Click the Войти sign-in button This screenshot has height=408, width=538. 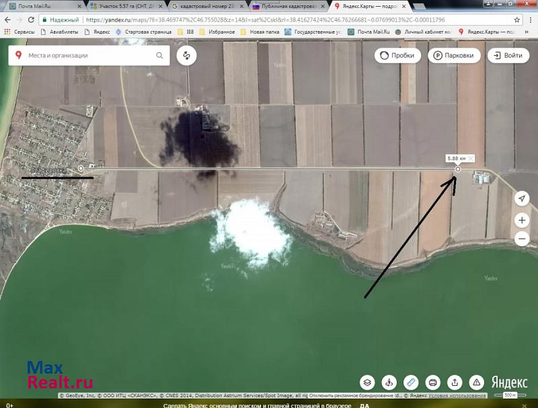point(508,56)
